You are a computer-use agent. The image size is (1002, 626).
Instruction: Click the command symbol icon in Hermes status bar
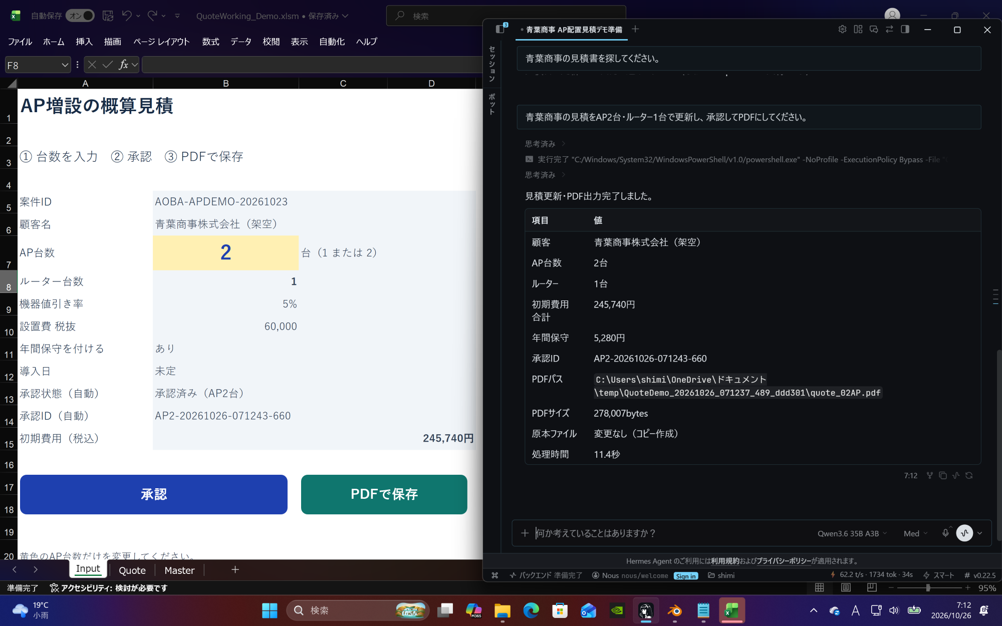495,575
